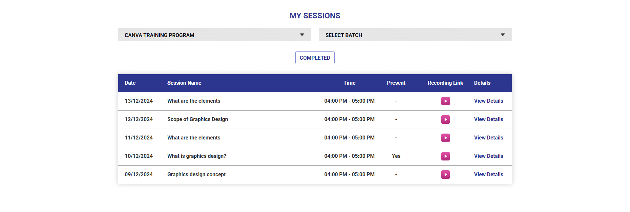The height and width of the screenshot is (212, 630).
Task: Open the Canva Training Program dropdown
Action: (x=214, y=35)
